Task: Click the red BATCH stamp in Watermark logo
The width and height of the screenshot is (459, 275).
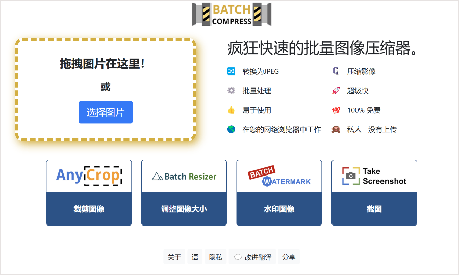Action: 262,172
